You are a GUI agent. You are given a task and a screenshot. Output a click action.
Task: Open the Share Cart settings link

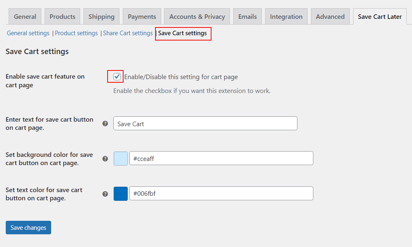128,33
